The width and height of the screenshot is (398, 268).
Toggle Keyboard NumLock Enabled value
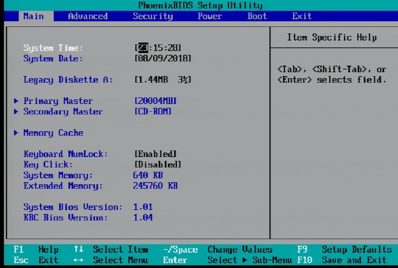pos(155,154)
